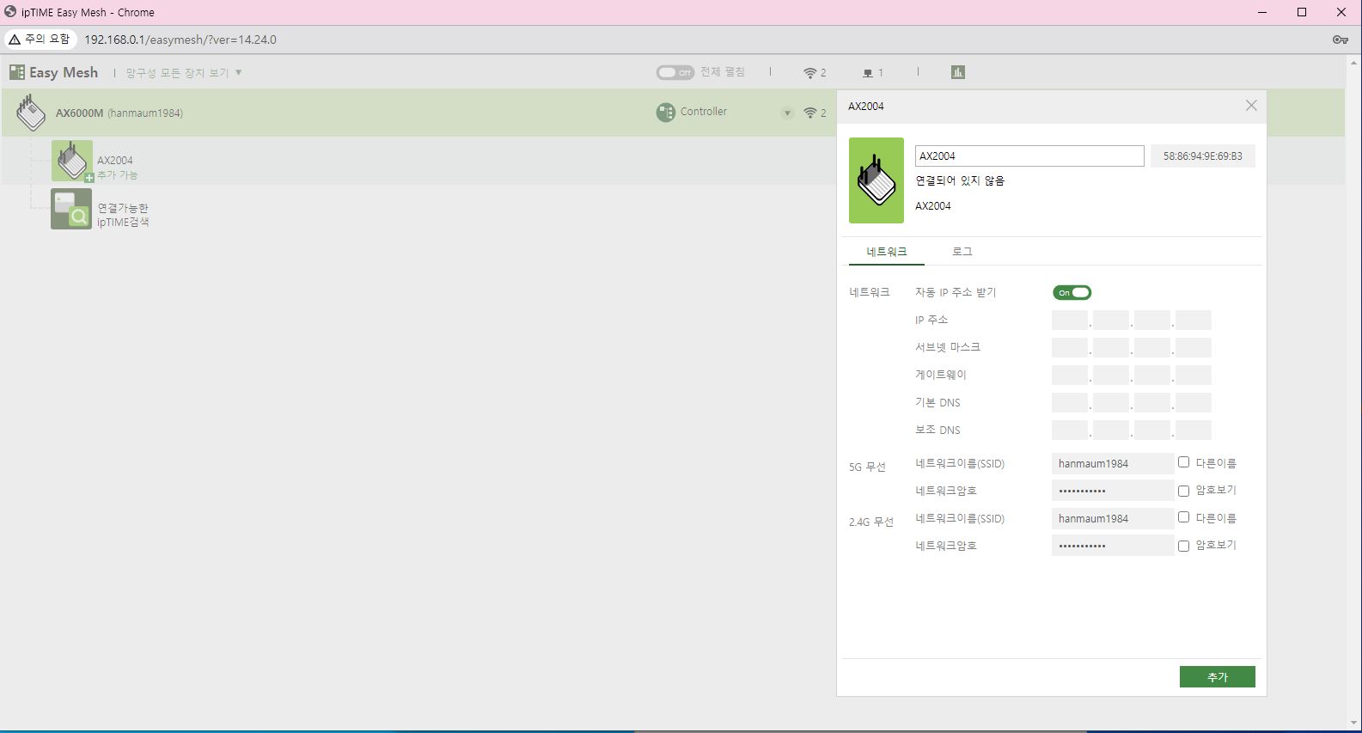
Task: Click the wired devices icon in header
Action: point(868,73)
